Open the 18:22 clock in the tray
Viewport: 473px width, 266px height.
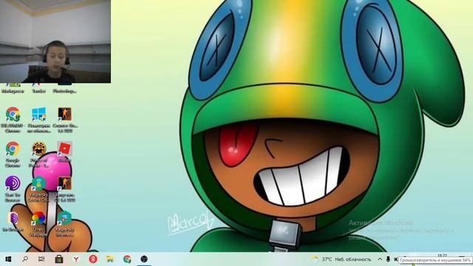tap(442, 255)
